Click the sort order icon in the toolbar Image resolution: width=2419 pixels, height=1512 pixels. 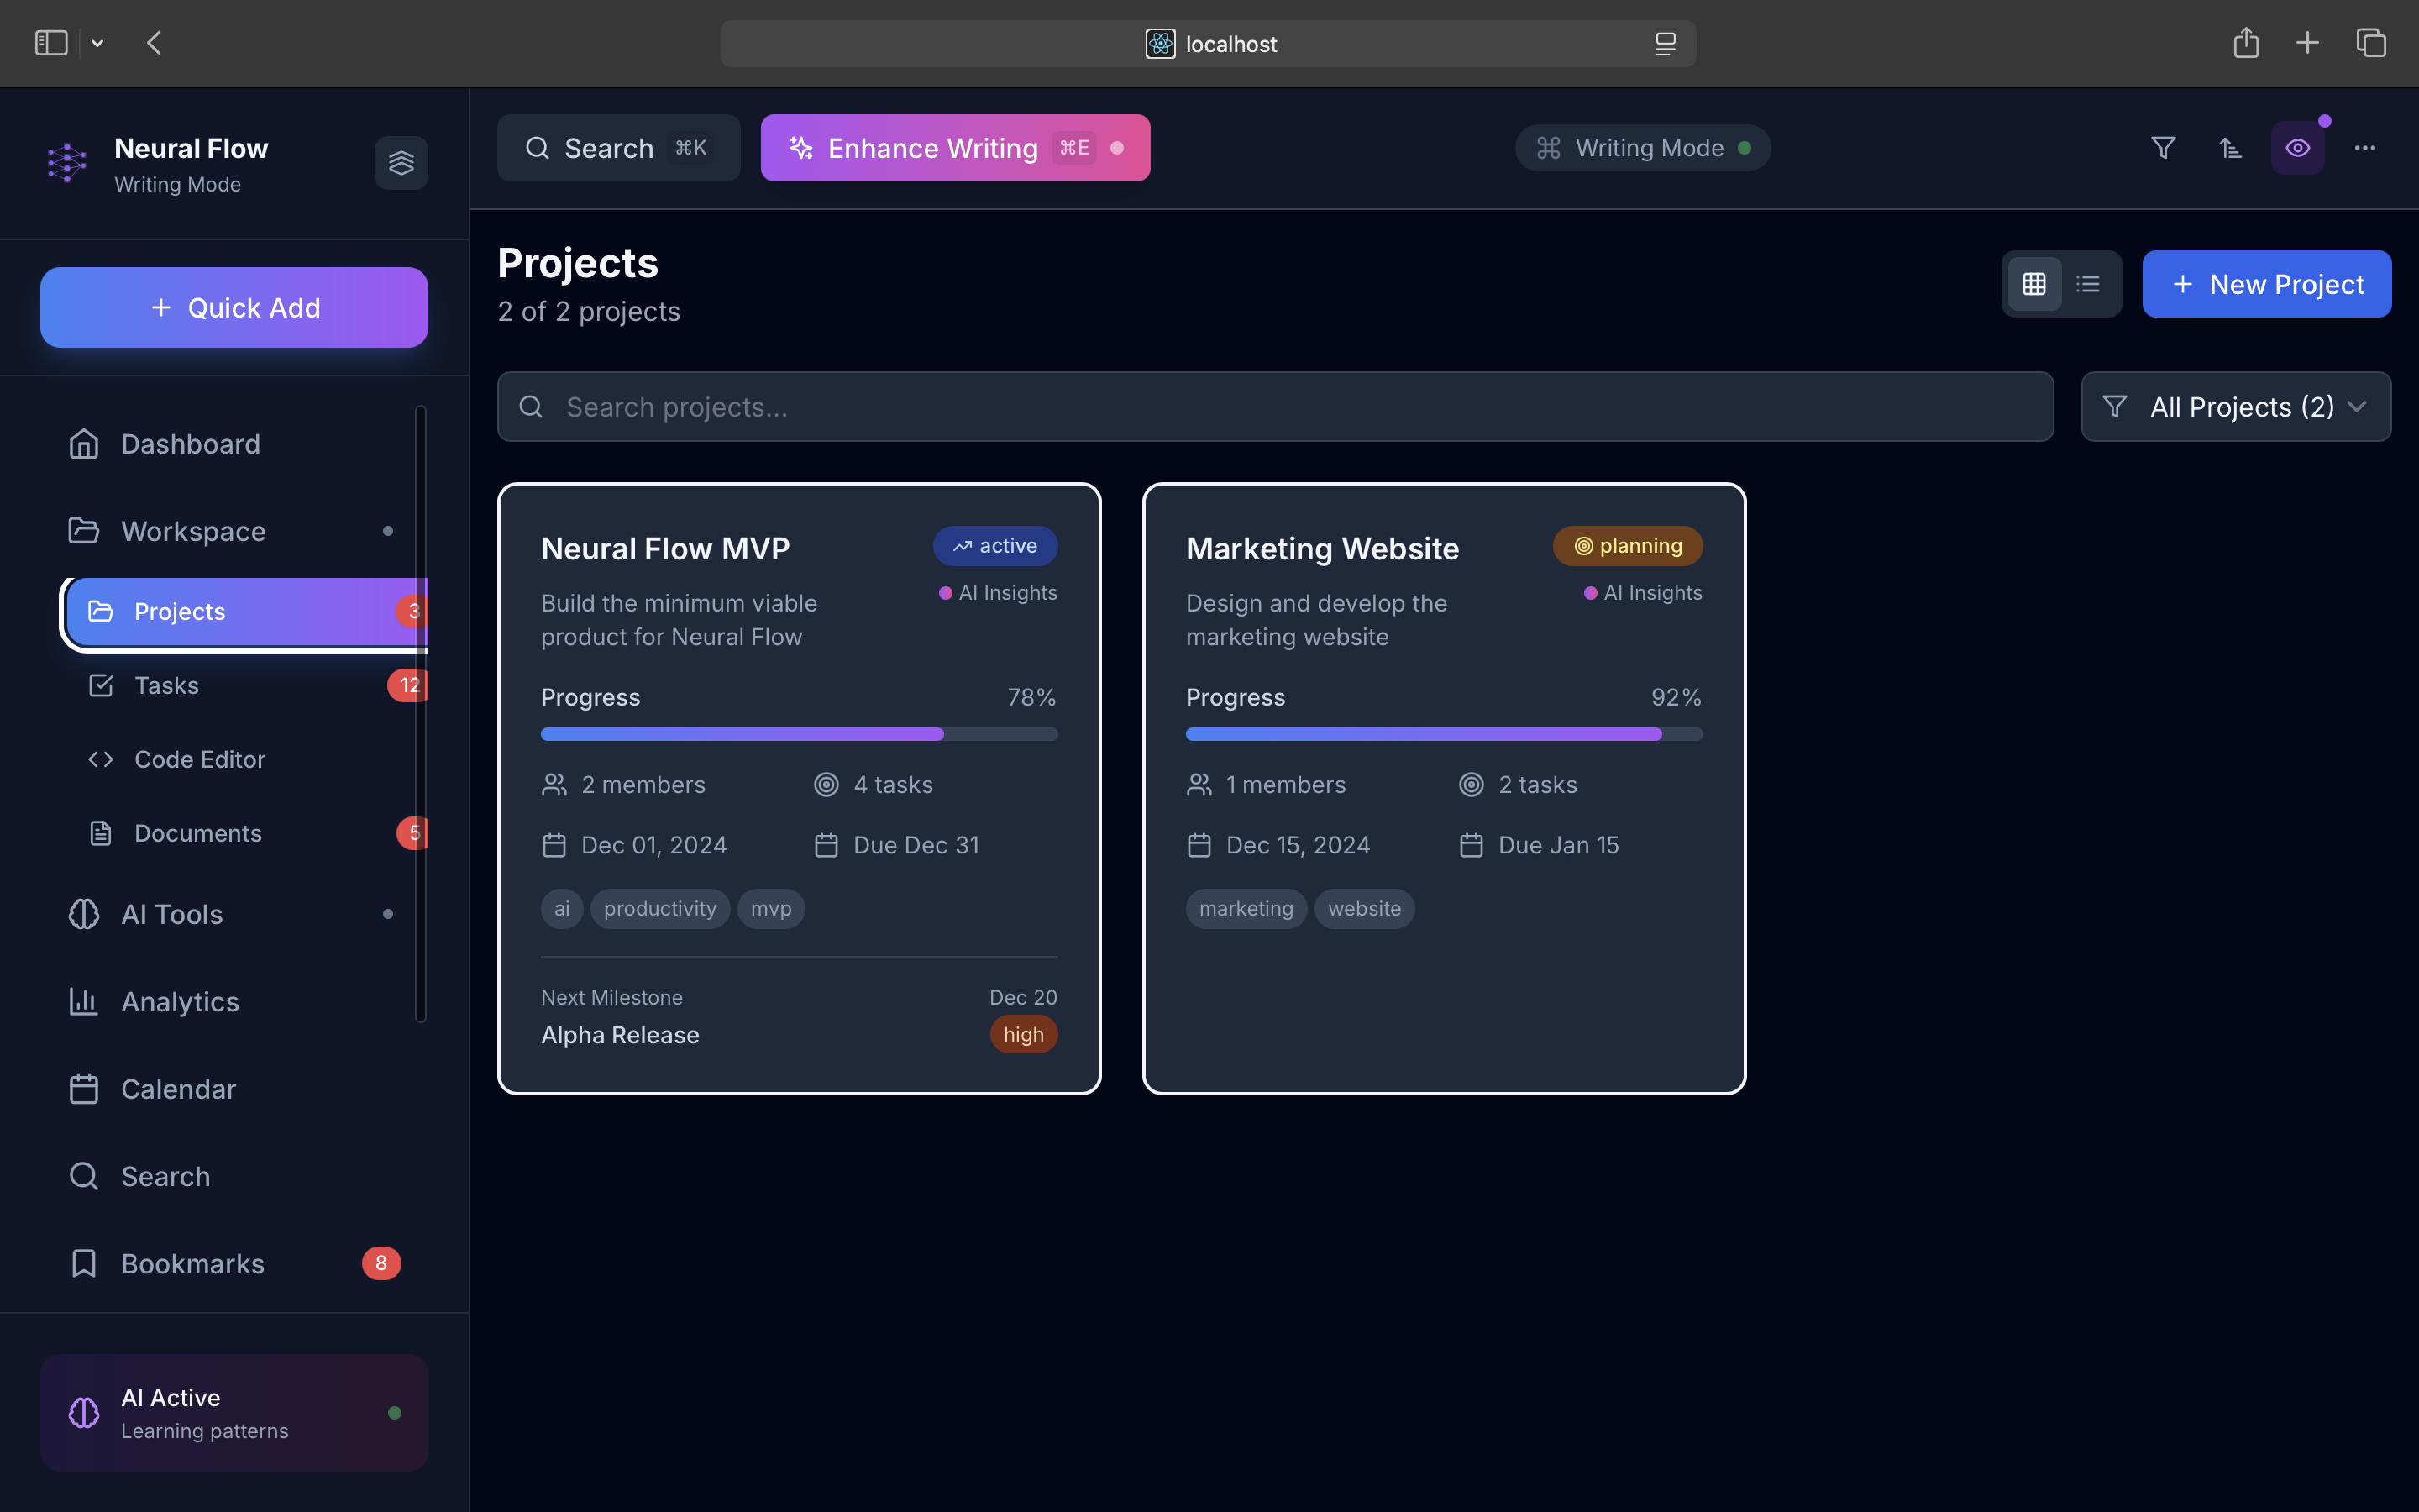click(x=2230, y=148)
